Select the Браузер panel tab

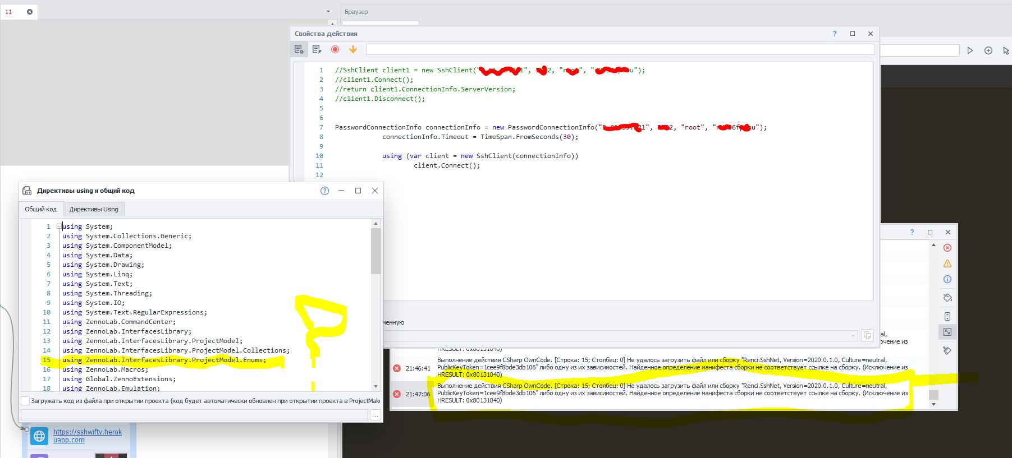coord(356,12)
